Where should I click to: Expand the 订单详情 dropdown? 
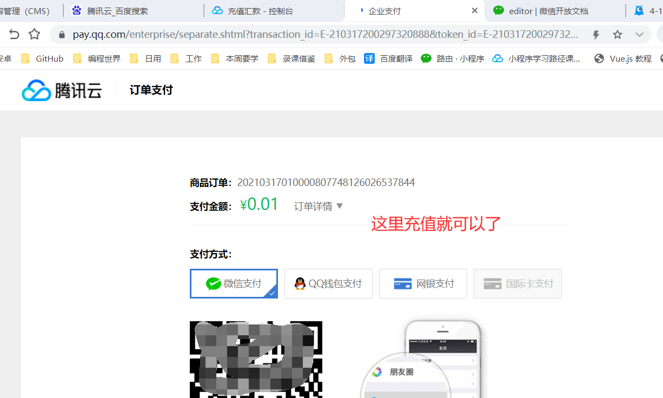tap(319, 206)
